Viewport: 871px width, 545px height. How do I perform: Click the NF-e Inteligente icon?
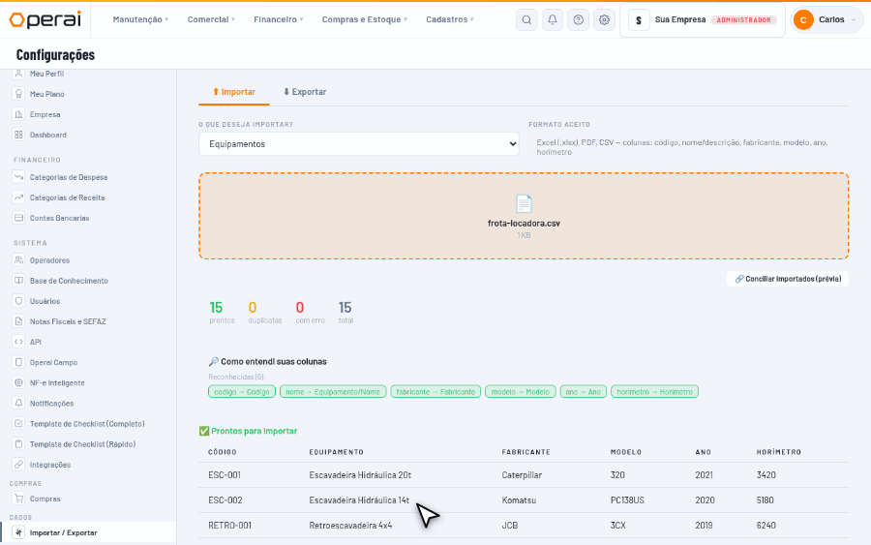click(x=18, y=382)
